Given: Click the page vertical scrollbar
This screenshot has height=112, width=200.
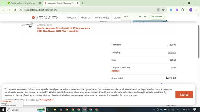Looking at the screenshot, I should 199,42.
